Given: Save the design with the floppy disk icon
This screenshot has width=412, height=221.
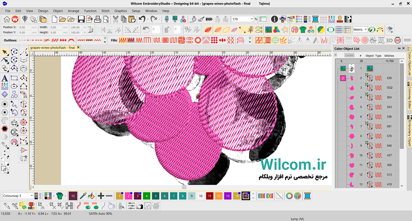Looking at the screenshot, I should (81, 19).
